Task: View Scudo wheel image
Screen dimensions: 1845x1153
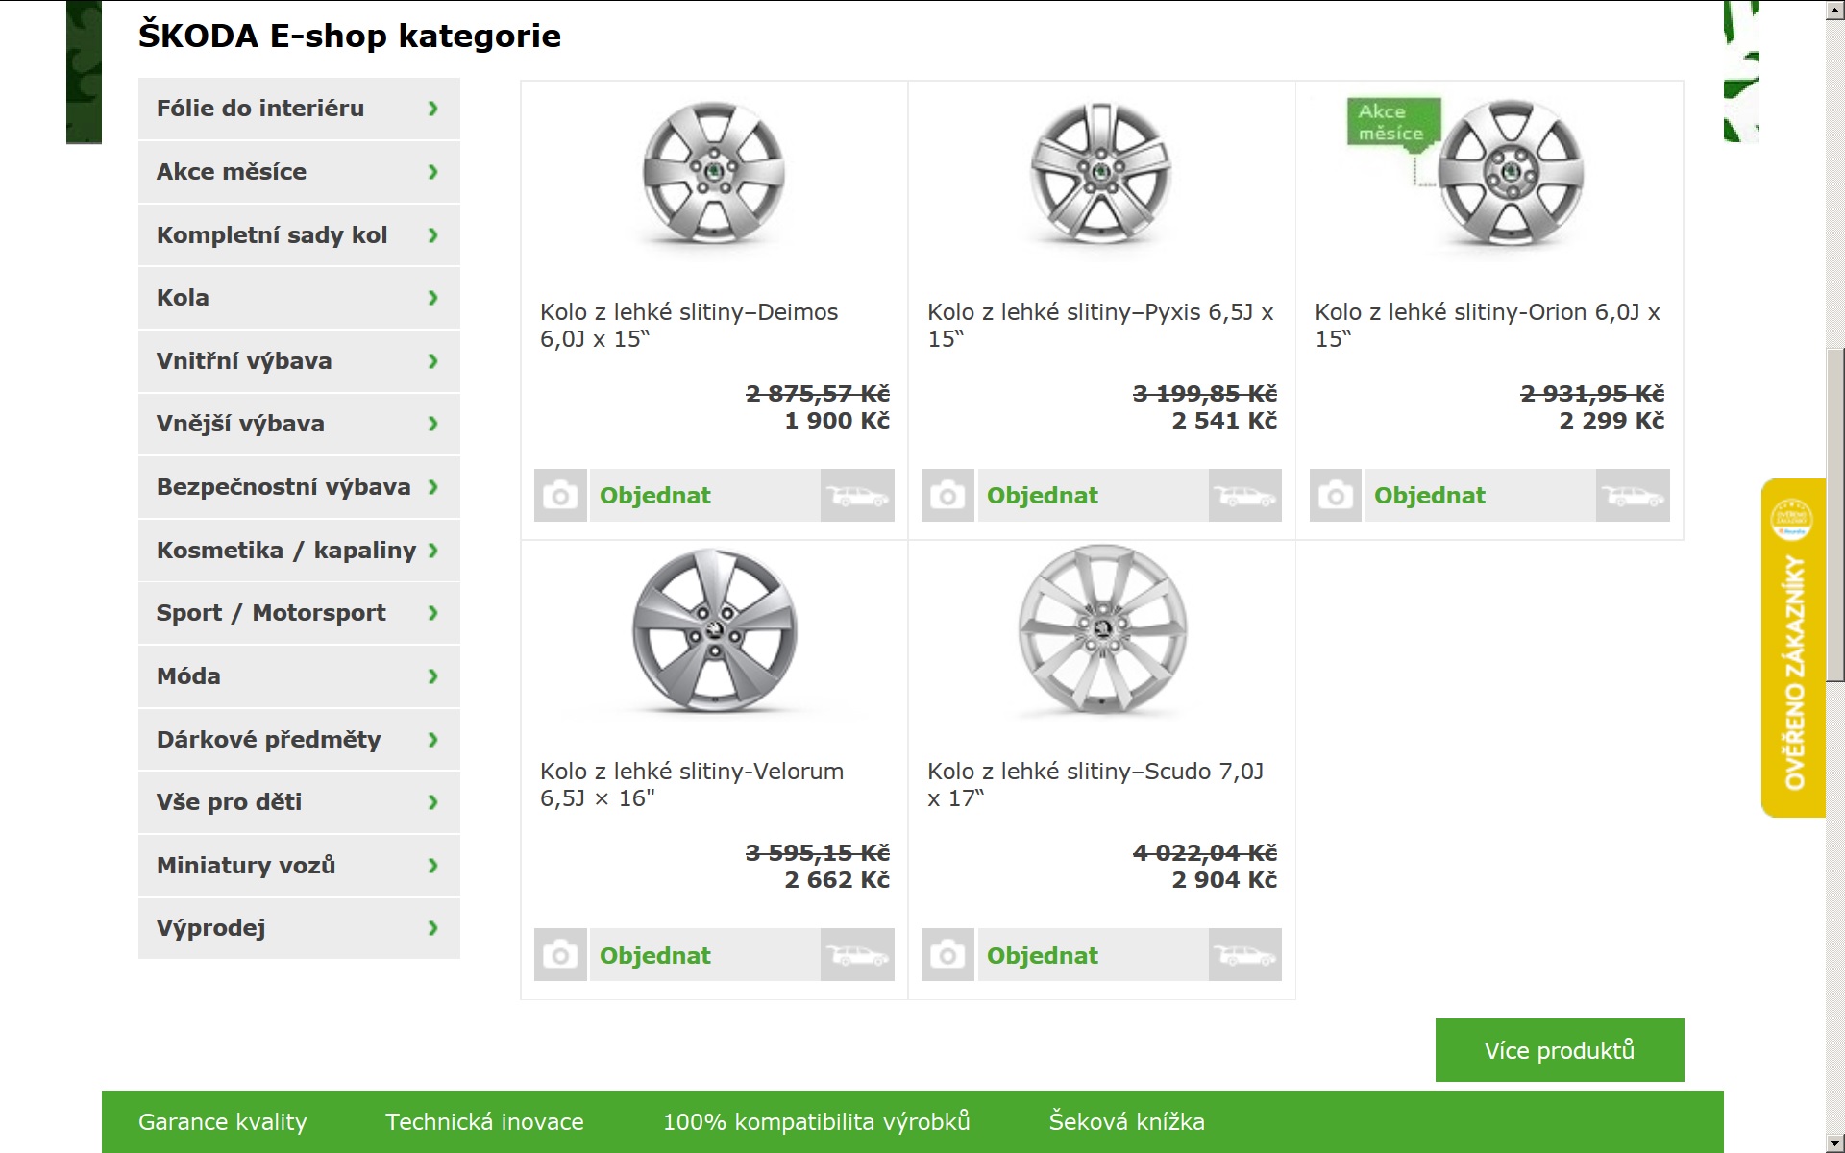Action: tap(1102, 631)
